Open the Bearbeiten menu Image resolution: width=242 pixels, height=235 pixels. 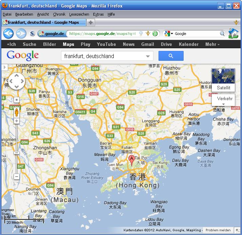pos(24,14)
